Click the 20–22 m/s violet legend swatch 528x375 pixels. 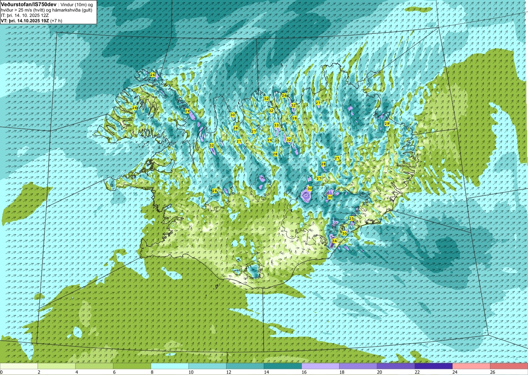[396, 366]
